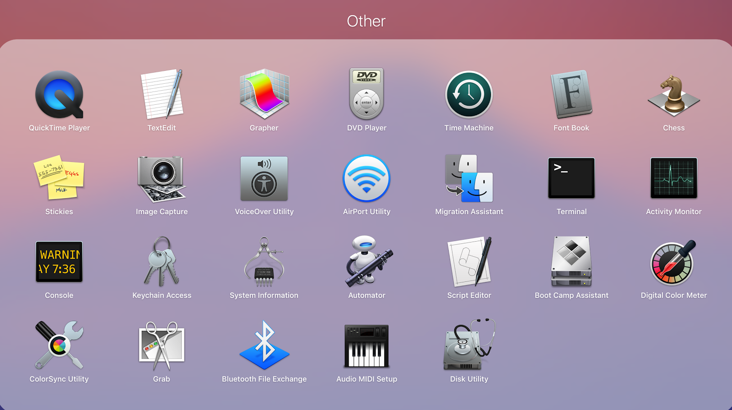This screenshot has height=410, width=732.
Task: Launch DVD Player
Action: [366, 94]
